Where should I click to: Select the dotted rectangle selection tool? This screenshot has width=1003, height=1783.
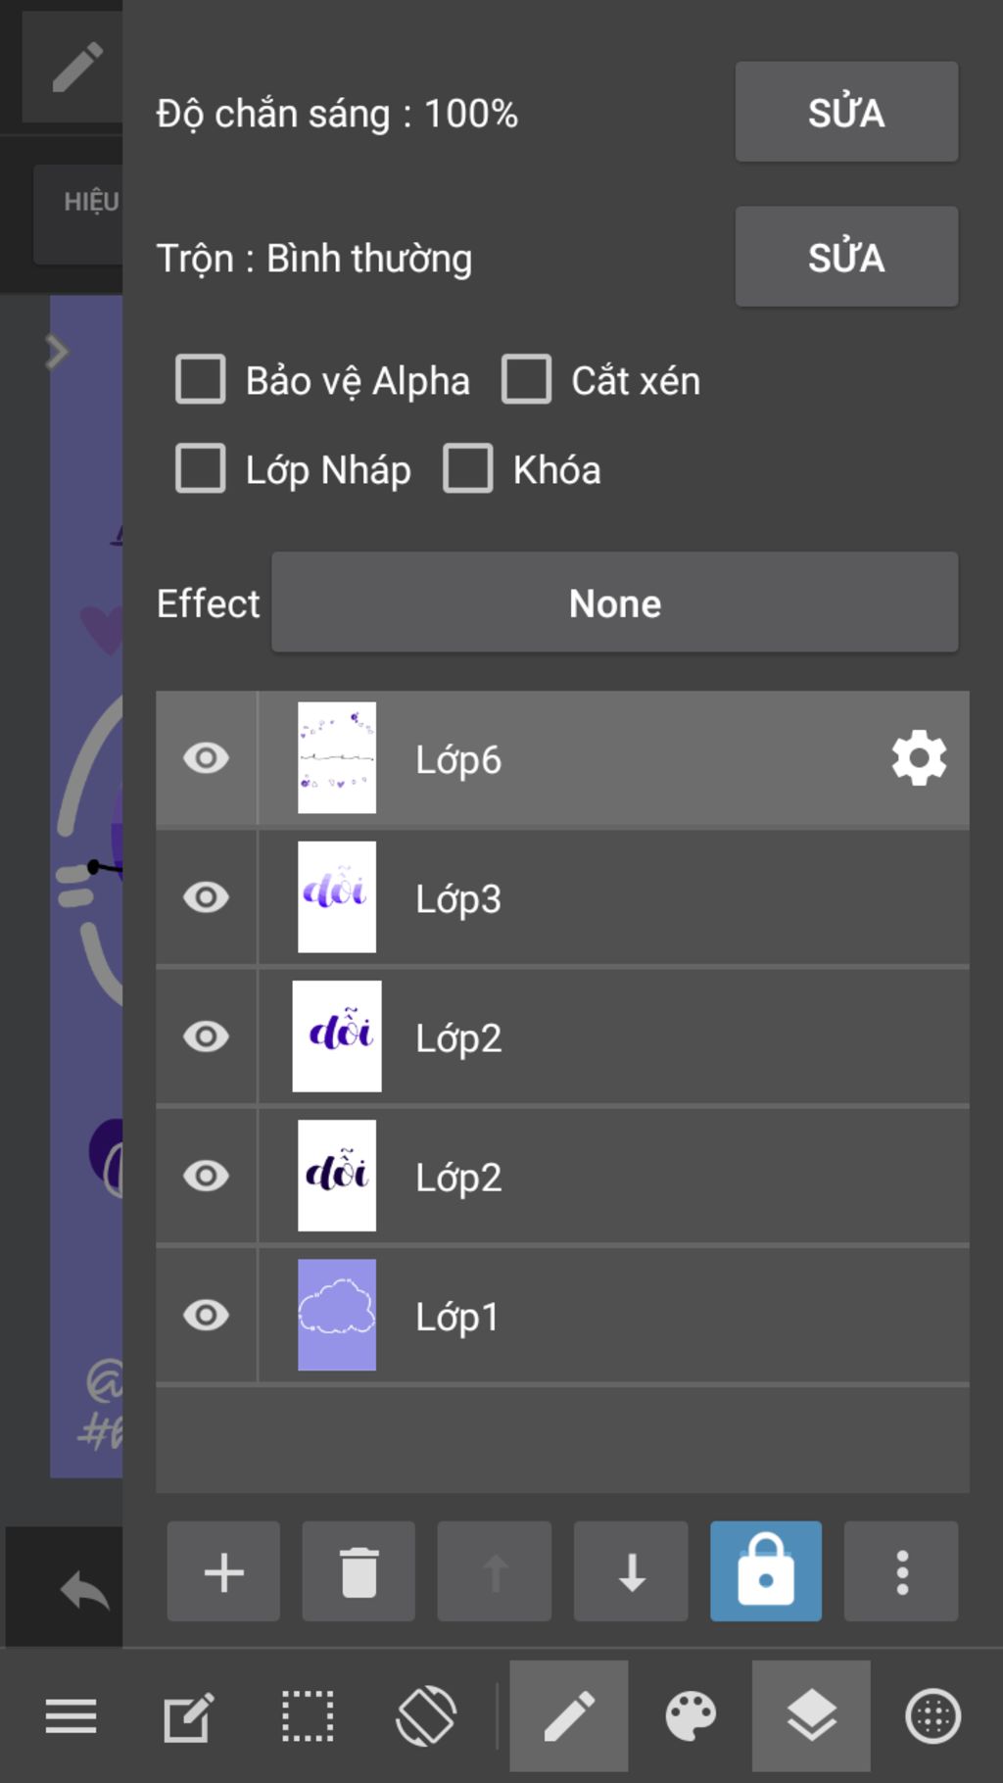tap(308, 1716)
